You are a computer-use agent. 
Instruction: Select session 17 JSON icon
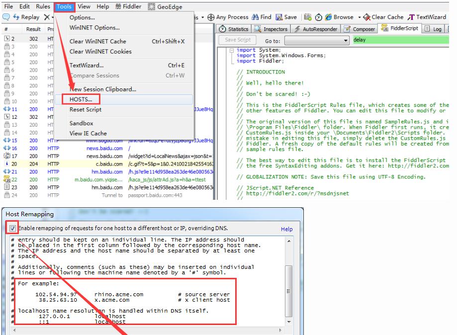pos(7,156)
